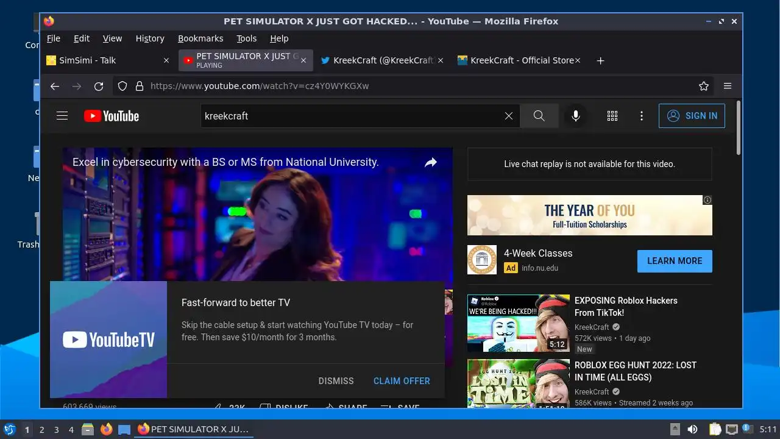Click the DISLIKE button under video
780x439 pixels.
[x=284, y=407]
